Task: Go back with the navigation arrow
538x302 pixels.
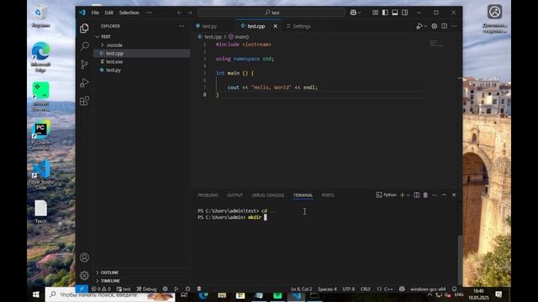Action: (x=179, y=13)
